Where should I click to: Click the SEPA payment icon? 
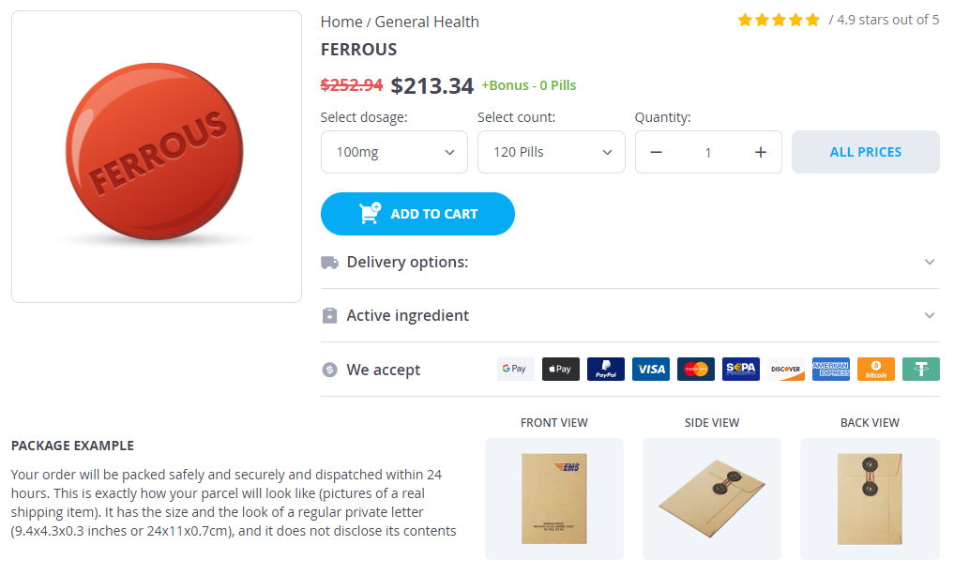click(x=740, y=370)
